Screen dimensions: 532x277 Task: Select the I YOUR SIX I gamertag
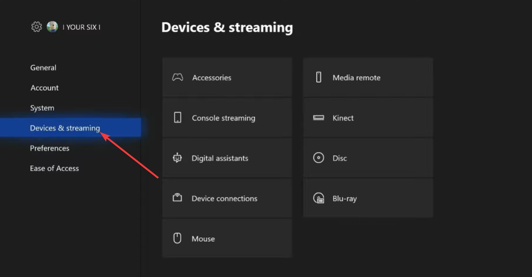pyautogui.click(x=82, y=27)
